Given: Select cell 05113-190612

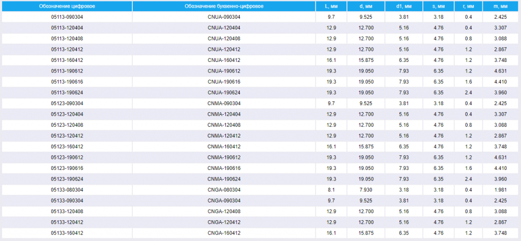Looking at the screenshot, I should point(67,71).
